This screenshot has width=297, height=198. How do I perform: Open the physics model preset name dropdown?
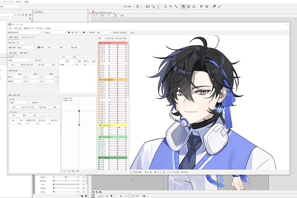point(22,102)
